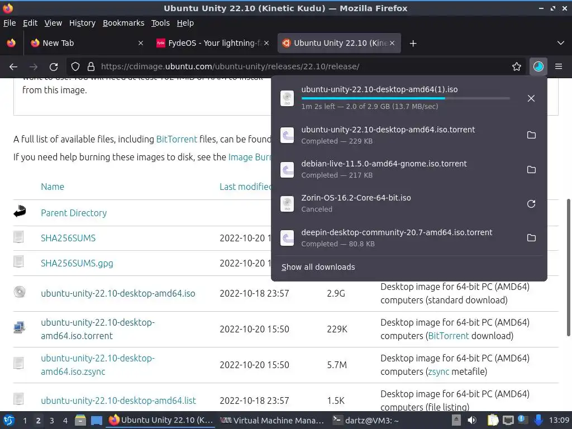Open the History menu
Image resolution: width=572 pixels, height=429 pixels.
82,23
